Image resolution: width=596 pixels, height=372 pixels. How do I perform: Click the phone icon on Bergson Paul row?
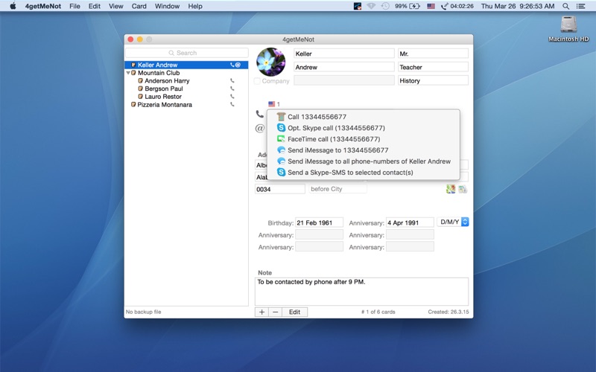(x=232, y=89)
